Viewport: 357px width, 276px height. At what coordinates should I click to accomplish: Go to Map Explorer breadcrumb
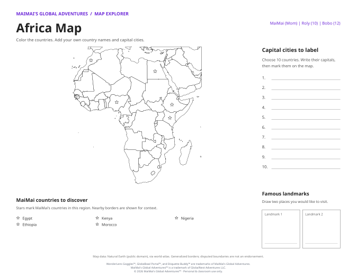(x=112, y=14)
